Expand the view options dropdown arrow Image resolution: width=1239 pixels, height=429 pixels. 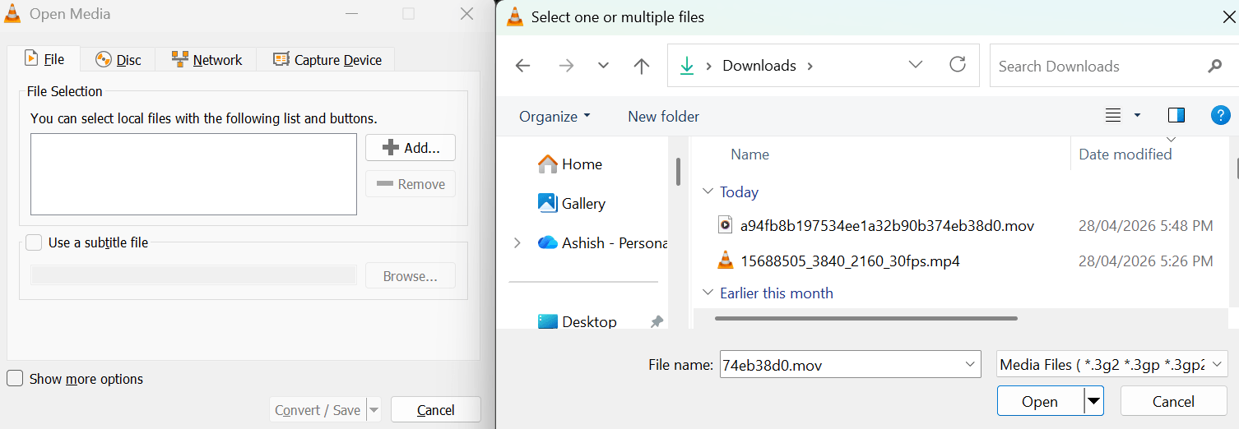click(1137, 116)
